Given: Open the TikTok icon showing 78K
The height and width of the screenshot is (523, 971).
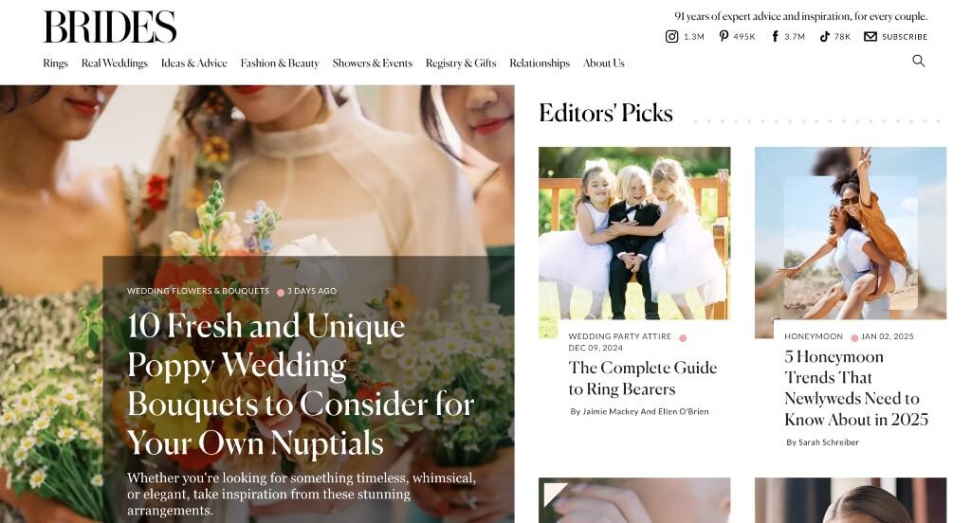Looking at the screenshot, I should coord(824,37).
